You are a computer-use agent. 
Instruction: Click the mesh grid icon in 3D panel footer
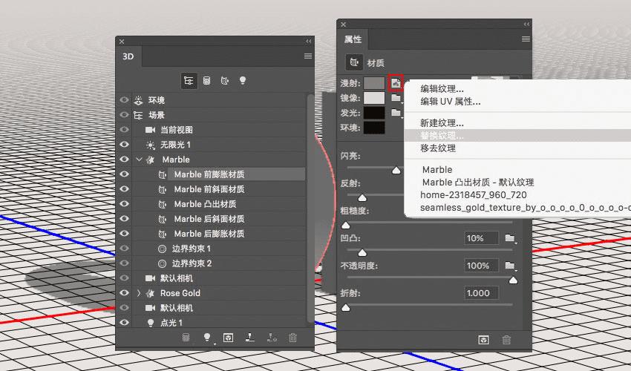(186, 338)
